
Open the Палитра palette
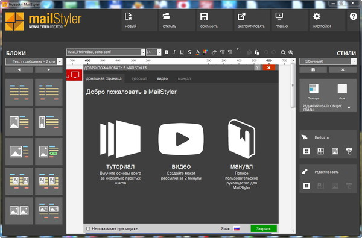point(314,92)
